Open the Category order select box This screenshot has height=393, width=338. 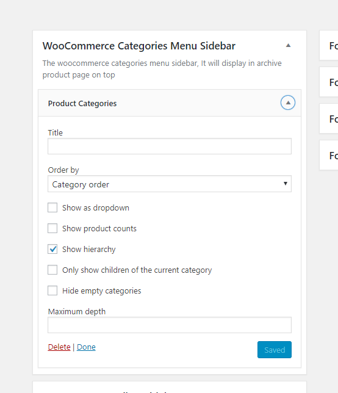170,184
